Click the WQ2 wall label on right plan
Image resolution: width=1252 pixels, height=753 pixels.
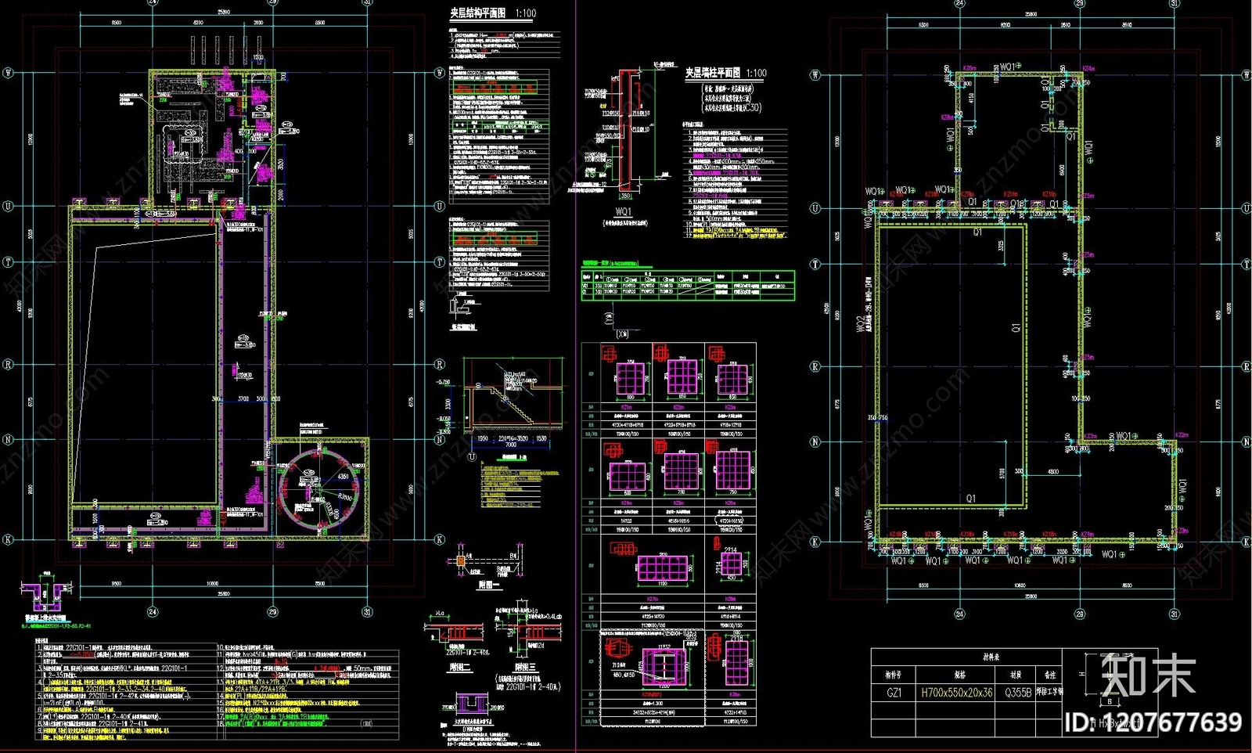click(x=861, y=324)
